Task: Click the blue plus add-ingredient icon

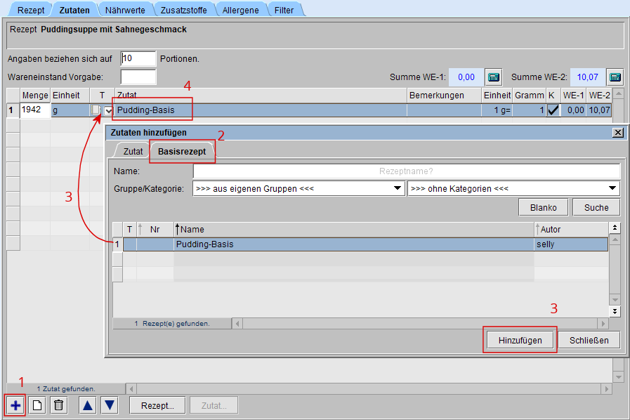Action: click(15, 405)
